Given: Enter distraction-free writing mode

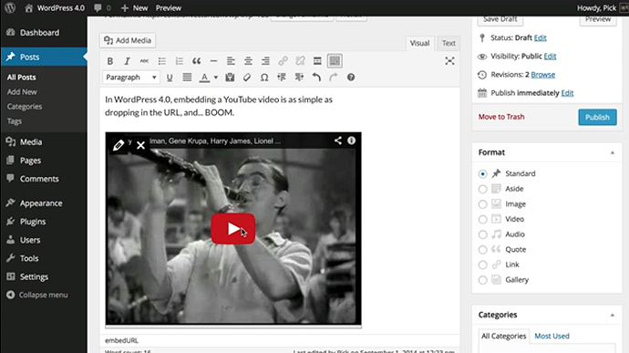Looking at the screenshot, I should 449,61.
